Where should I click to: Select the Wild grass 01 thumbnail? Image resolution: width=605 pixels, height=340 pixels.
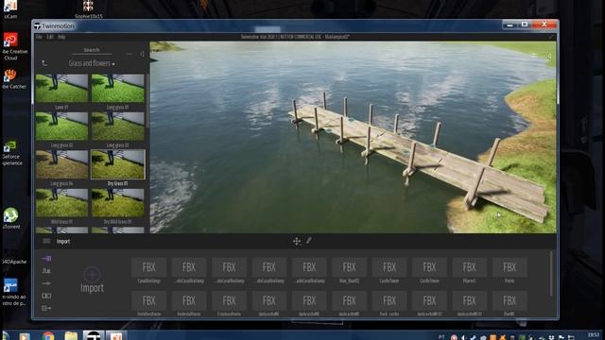[x=61, y=203]
